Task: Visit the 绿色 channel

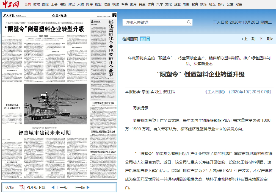Action: click(239, 4)
